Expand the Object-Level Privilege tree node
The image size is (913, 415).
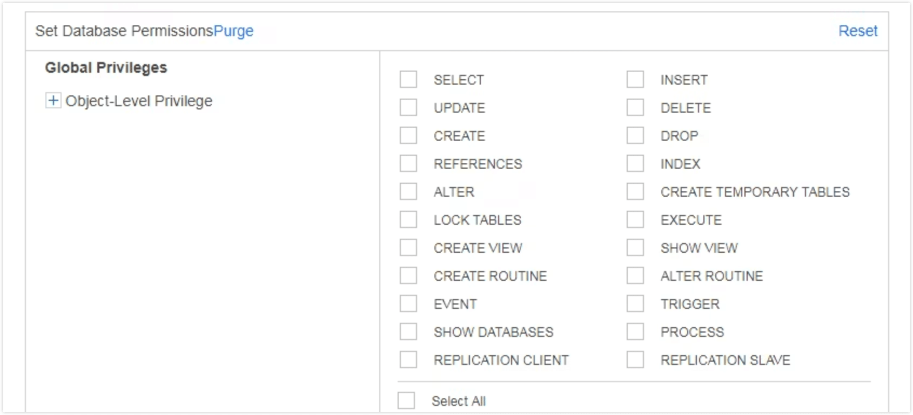tap(53, 101)
